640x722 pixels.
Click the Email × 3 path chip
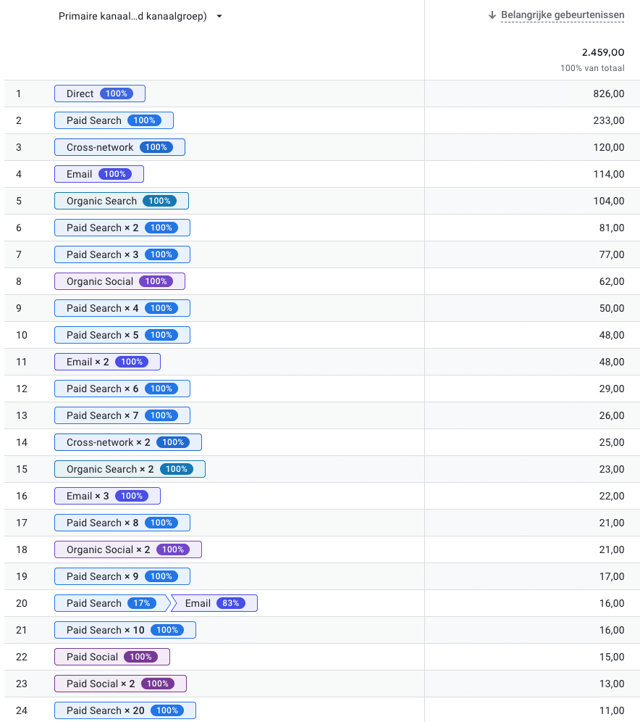pos(107,496)
